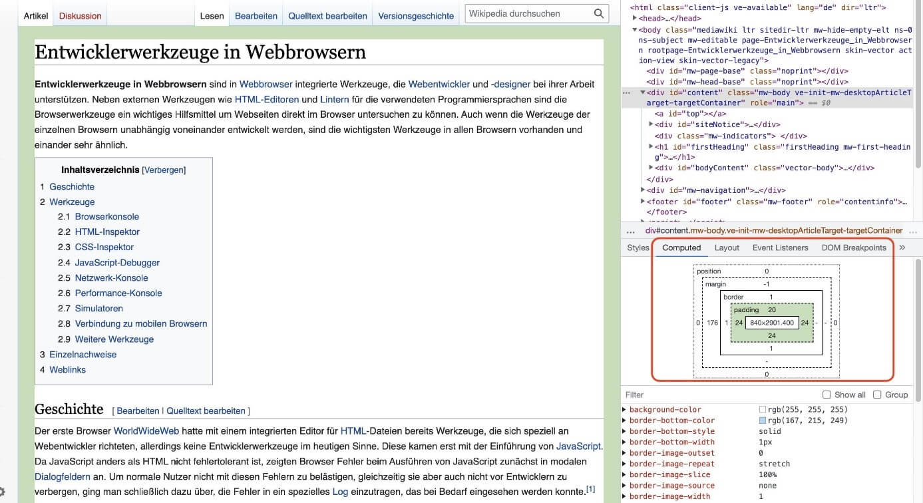Select the Lesen view tab

(x=212, y=16)
